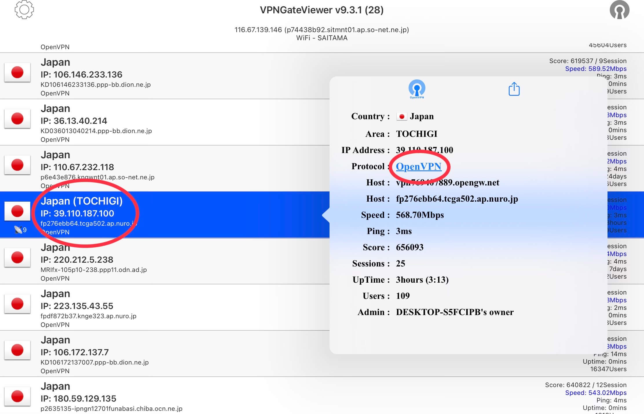The width and height of the screenshot is (644, 414).
Task: Tap hostname KD106172137007.ppp-bb.dion.ne.jp
Action: [95, 362]
